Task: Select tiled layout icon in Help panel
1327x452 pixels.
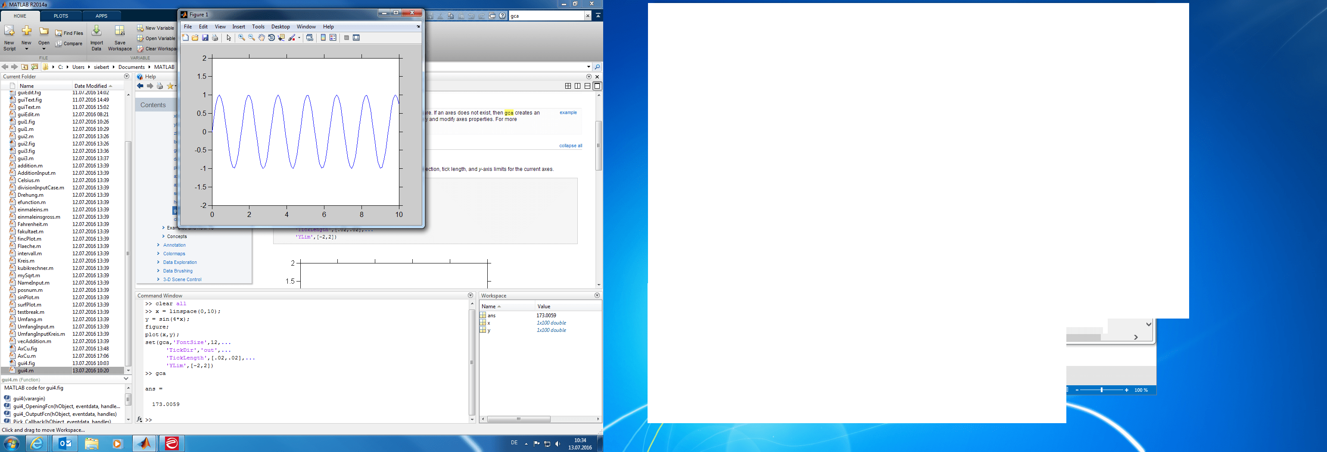Action: (x=568, y=86)
